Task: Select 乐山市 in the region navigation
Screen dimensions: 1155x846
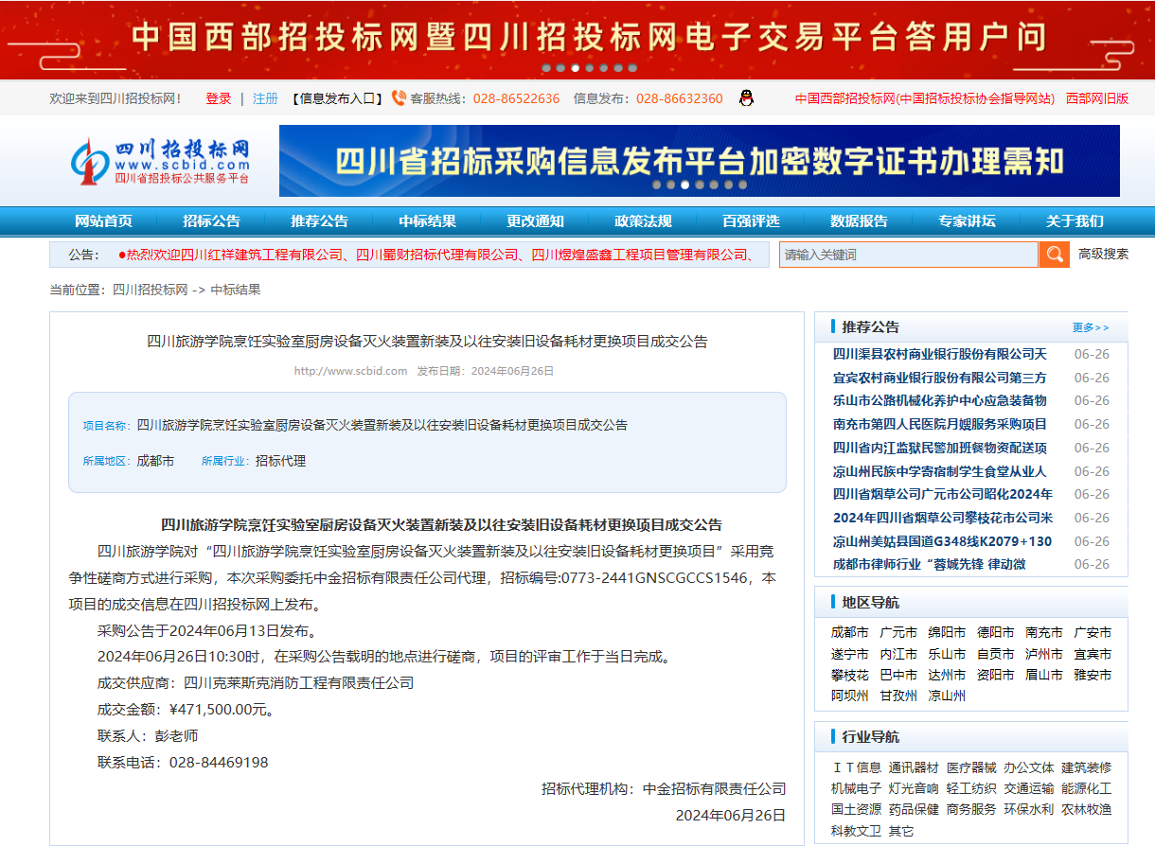Action: (947, 654)
